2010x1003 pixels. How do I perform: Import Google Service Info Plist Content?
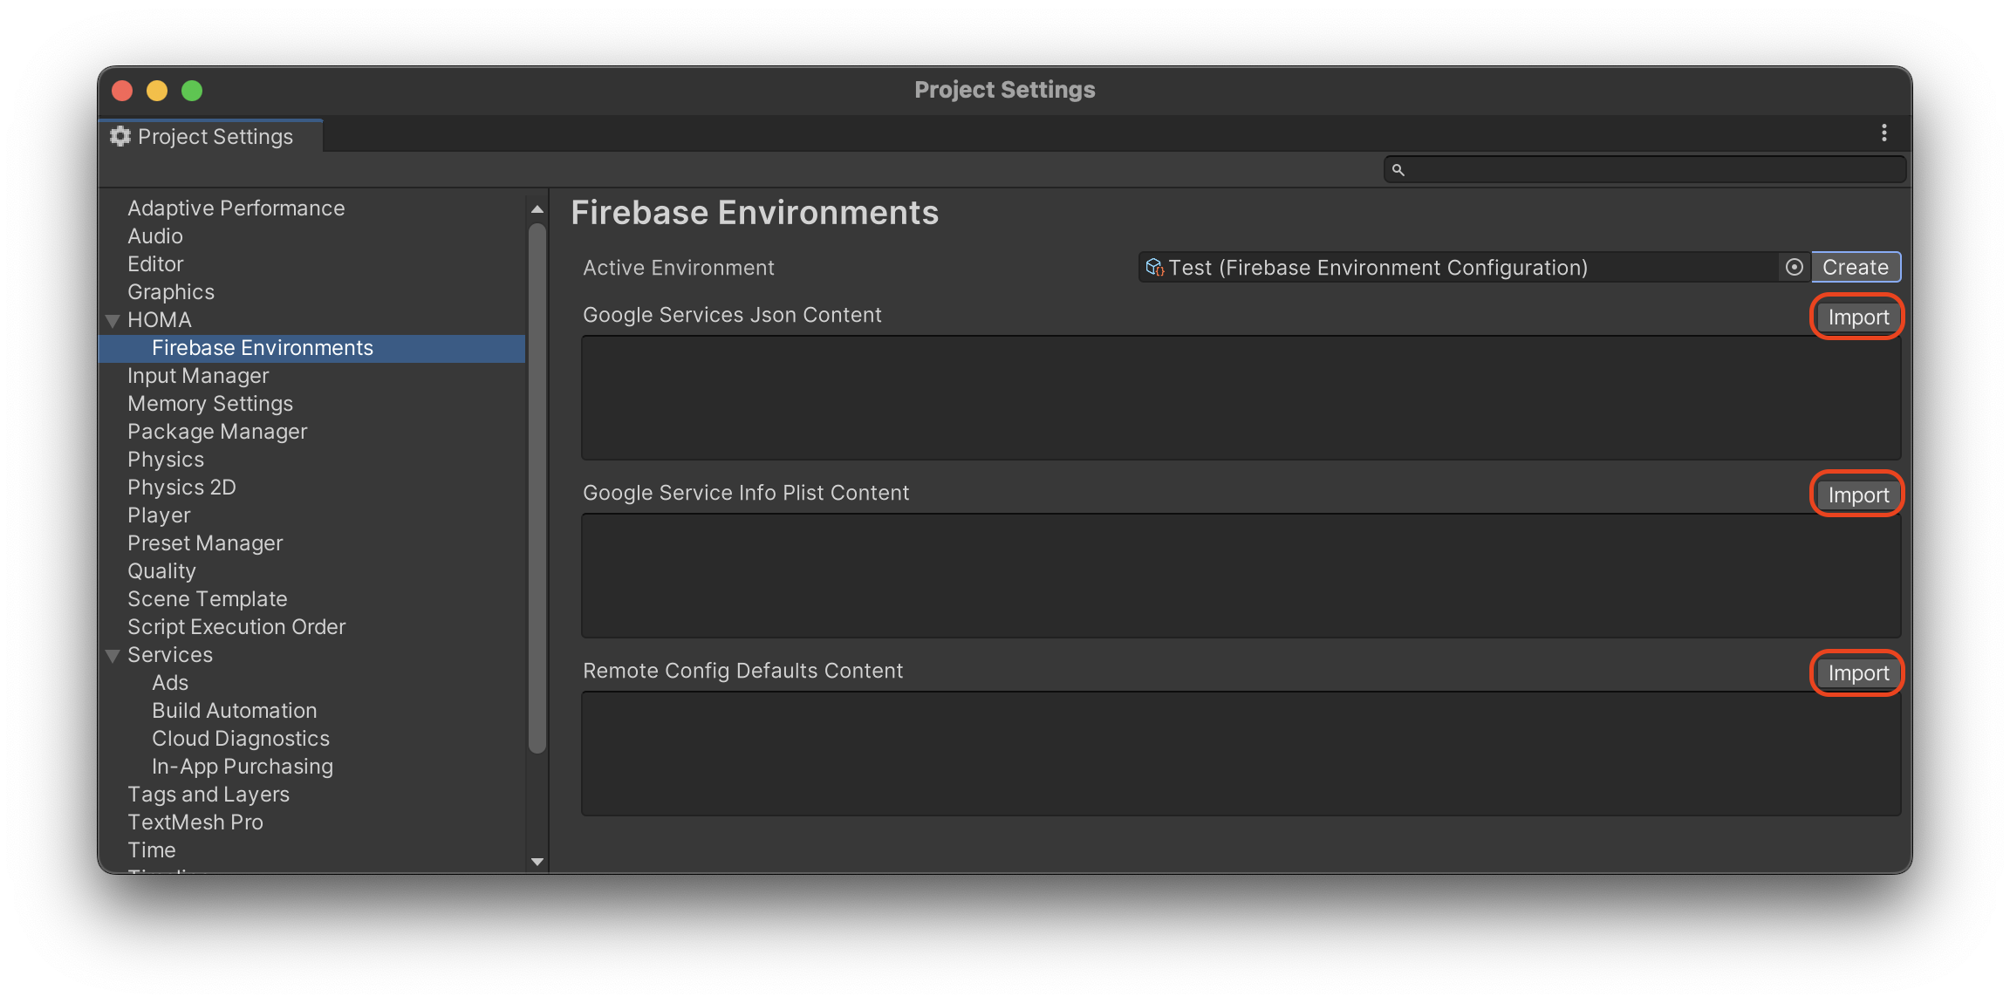point(1858,495)
